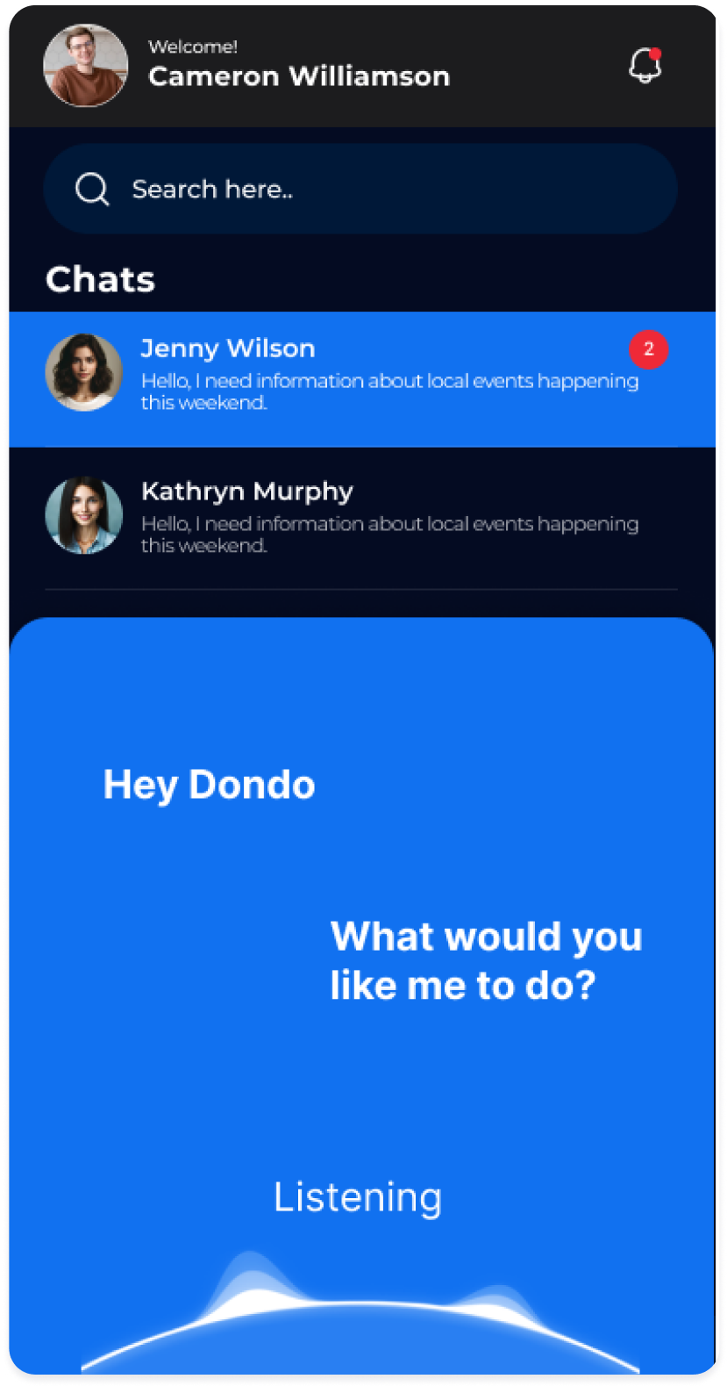Select the Chats section heading
The width and height of the screenshot is (727, 1386).
pos(100,279)
